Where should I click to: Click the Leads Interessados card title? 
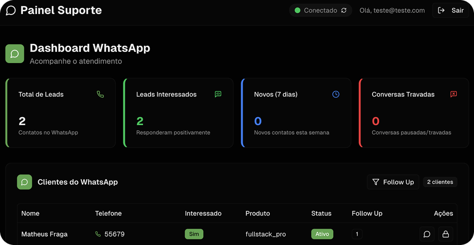(166, 94)
